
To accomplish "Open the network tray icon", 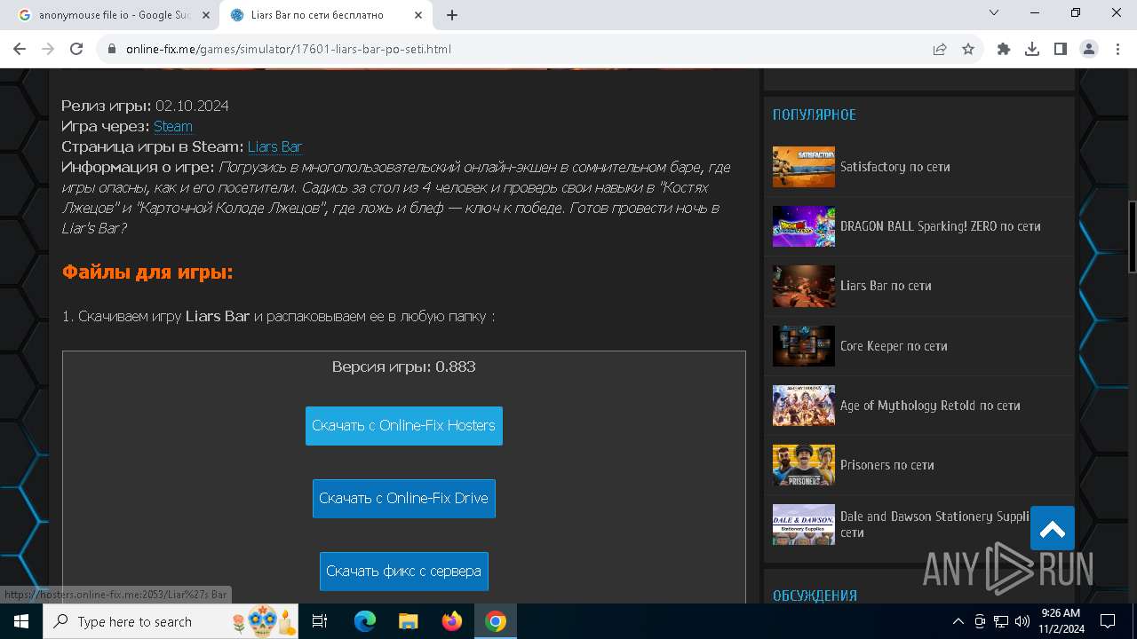I will coord(1001,621).
